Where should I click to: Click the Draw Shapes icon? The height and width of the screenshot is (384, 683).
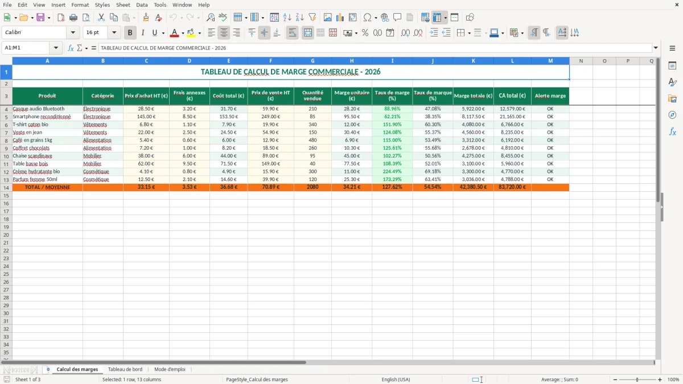click(x=470, y=18)
